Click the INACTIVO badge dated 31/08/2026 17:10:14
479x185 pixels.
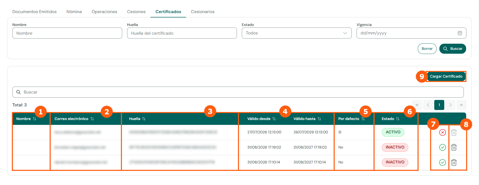point(395,162)
